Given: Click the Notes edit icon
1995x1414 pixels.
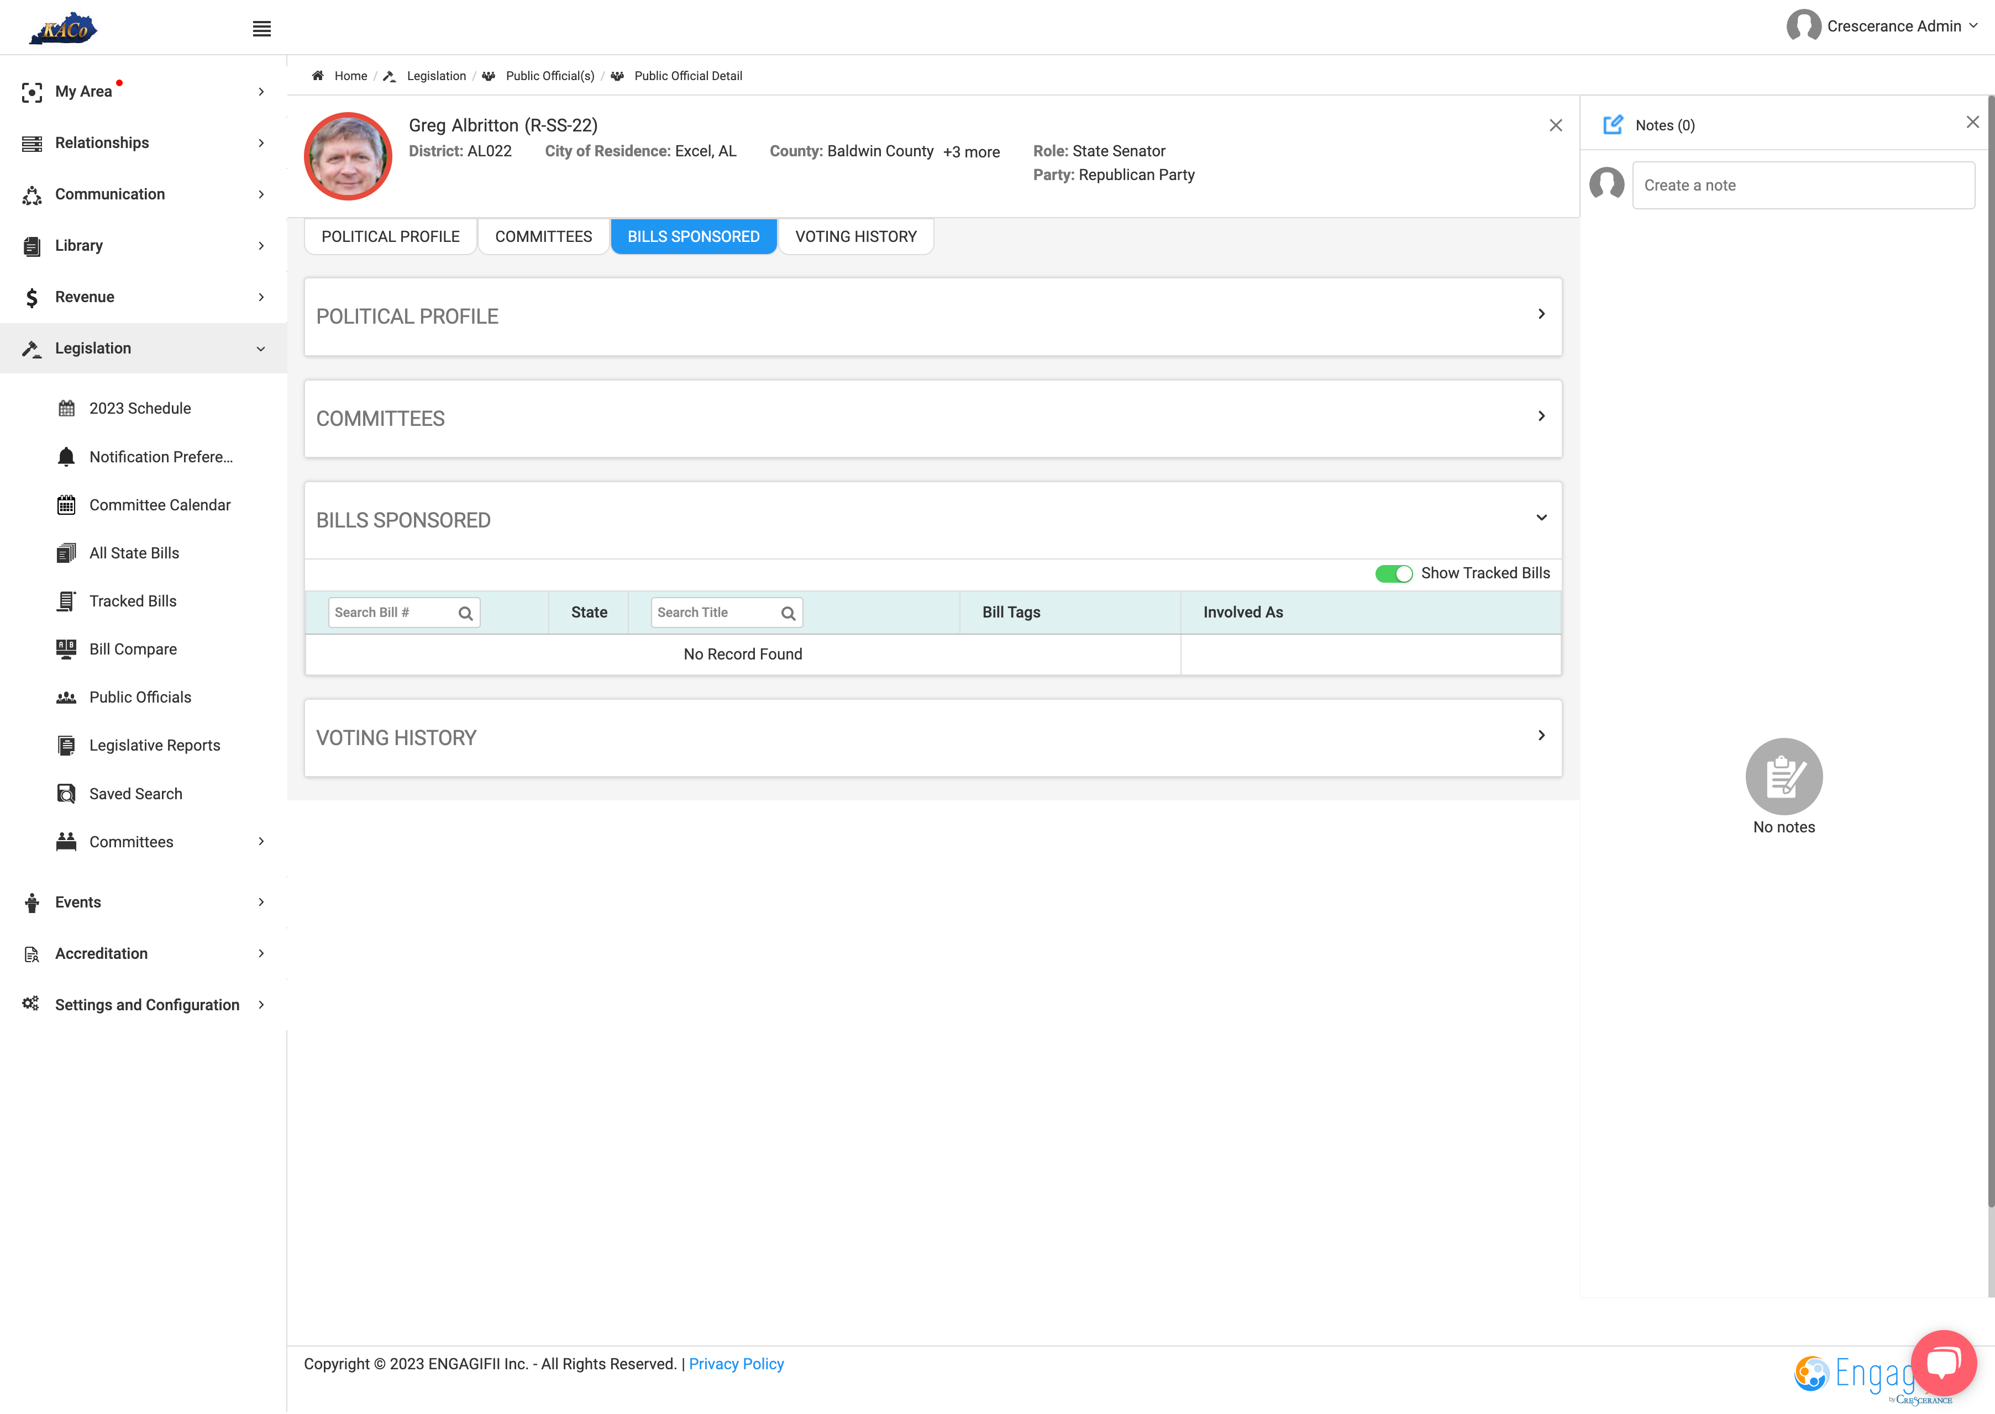Looking at the screenshot, I should click(x=1613, y=124).
